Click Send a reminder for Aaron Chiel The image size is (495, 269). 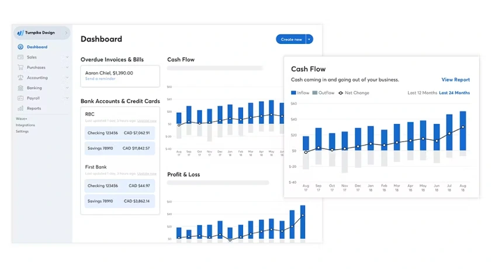(100, 78)
